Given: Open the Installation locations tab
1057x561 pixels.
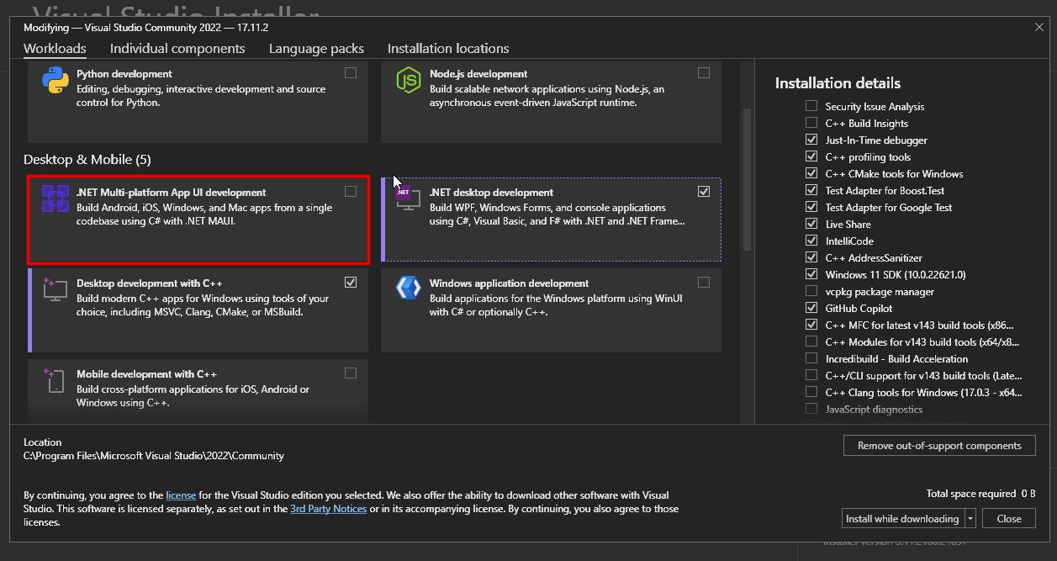Looking at the screenshot, I should click(x=448, y=49).
